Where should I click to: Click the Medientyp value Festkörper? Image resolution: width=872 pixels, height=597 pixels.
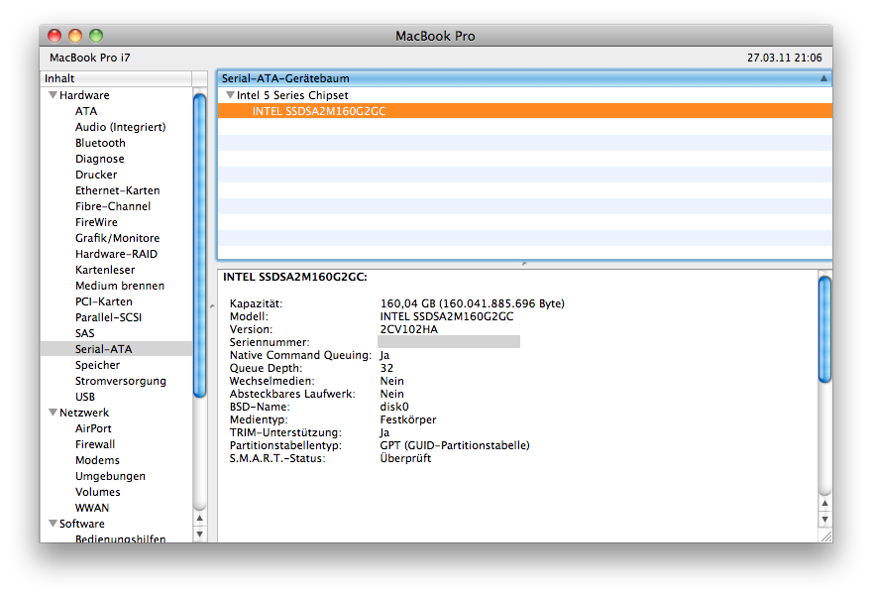(408, 419)
